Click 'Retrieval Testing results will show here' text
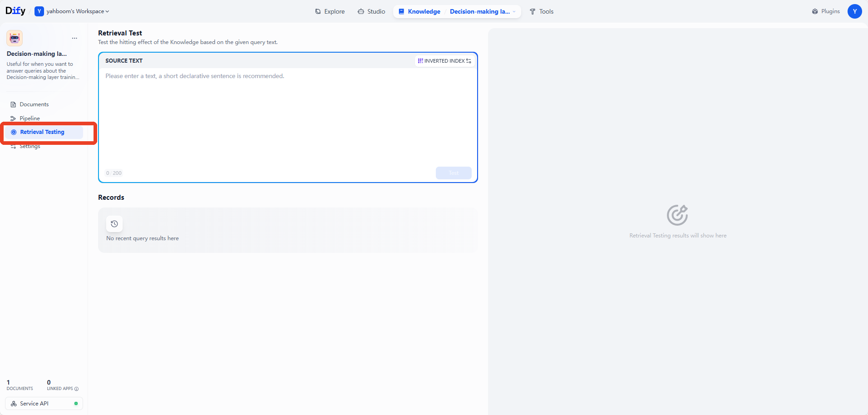This screenshot has width=868, height=415. pyautogui.click(x=678, y=236)
